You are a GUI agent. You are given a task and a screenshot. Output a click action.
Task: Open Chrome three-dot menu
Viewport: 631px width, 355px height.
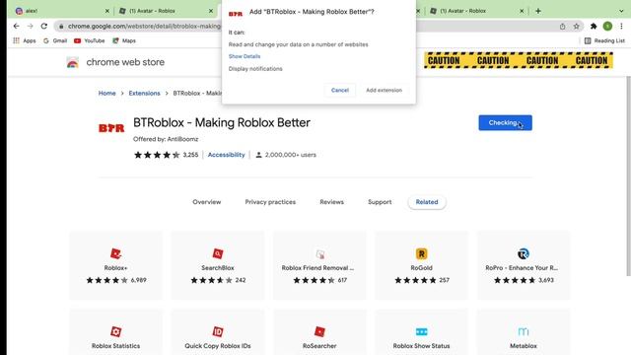[621, 27]
